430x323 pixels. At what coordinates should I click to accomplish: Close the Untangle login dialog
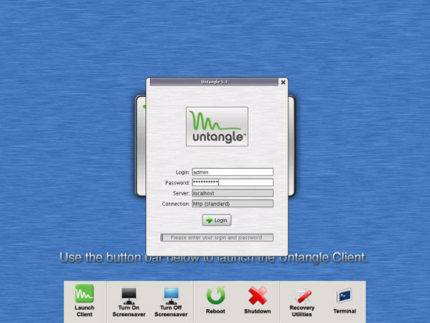tap(283, 82)
